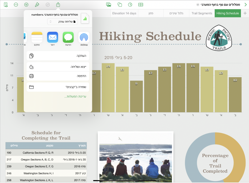Click the redo arrow icon in toolbar
This screenshot has width=249, height=183.
click(x=48, y=5)
